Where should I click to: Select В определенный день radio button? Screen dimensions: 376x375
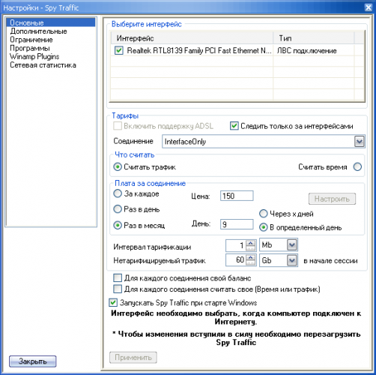(x=263, y=227)
